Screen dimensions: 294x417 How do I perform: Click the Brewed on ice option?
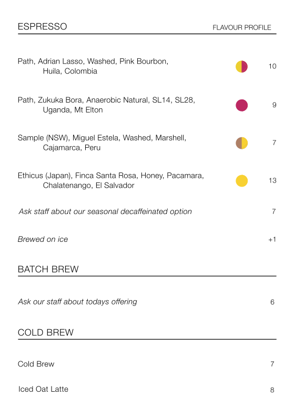coord(43,239)
